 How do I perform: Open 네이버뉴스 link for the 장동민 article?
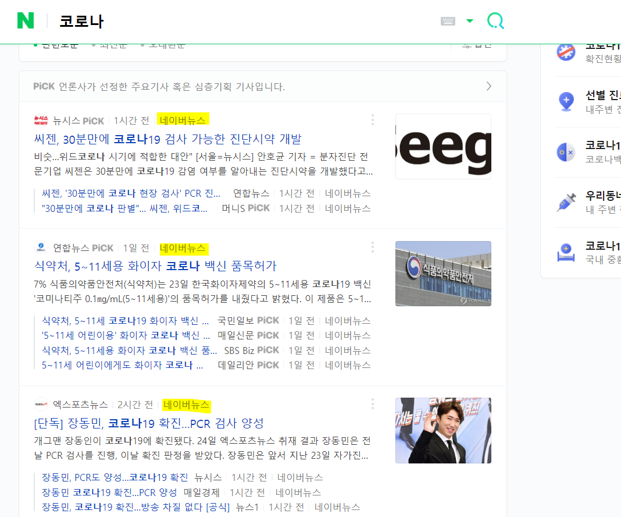pos(186,405)
